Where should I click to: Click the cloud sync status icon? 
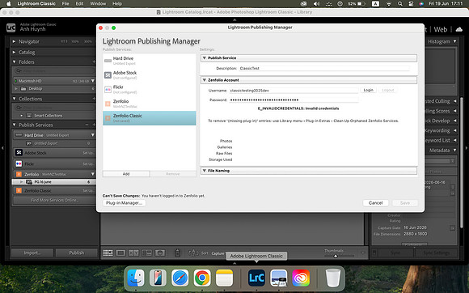(458, 29)
